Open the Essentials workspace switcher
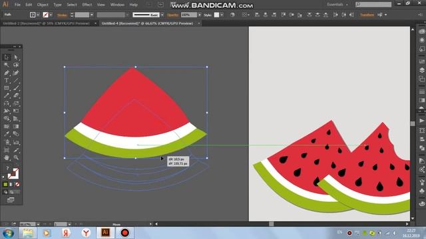Image resolution: width=426 pixels, height=239 pixels. 337,5
